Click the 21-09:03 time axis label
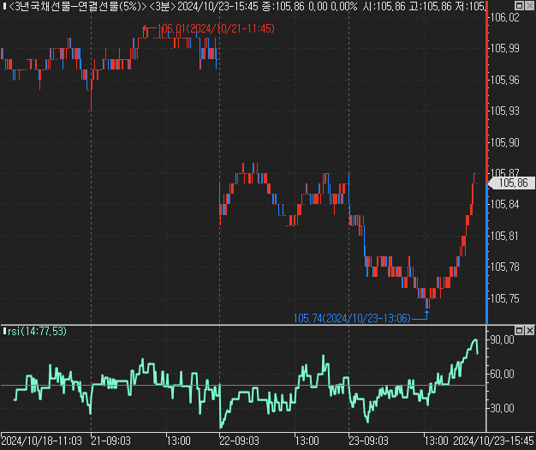This screenshot has height=450, width=536. (111, 441)
